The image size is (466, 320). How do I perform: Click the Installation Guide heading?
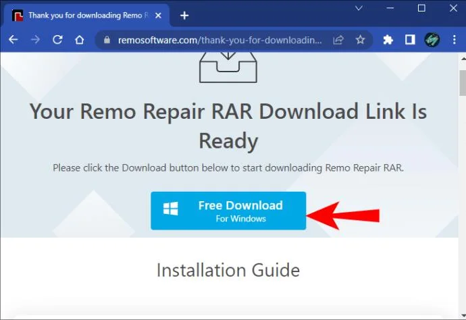click(228, 270)
